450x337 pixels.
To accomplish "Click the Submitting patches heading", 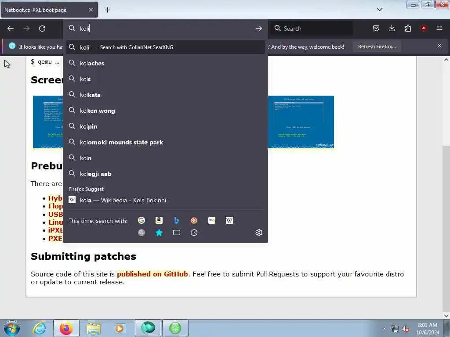I will click(x=83, y=256).
